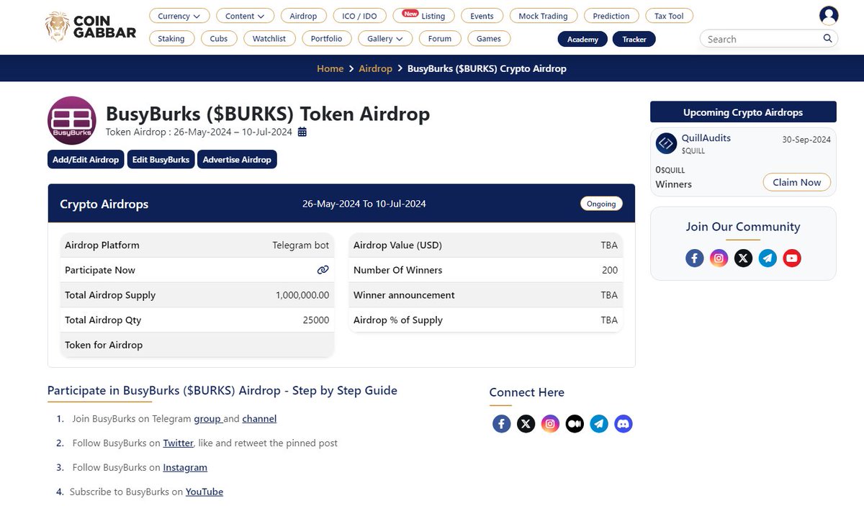
Task: Click the QuillAudits logo icon
Action: (x=667, y=143)
